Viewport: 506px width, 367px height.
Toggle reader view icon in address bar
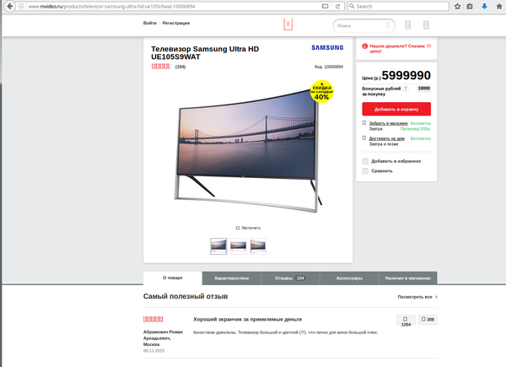pos(325,6)
